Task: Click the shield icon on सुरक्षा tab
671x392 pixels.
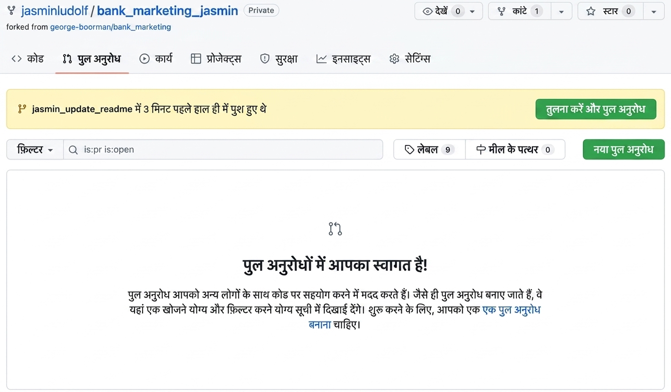Action: [x=265, y=58]
